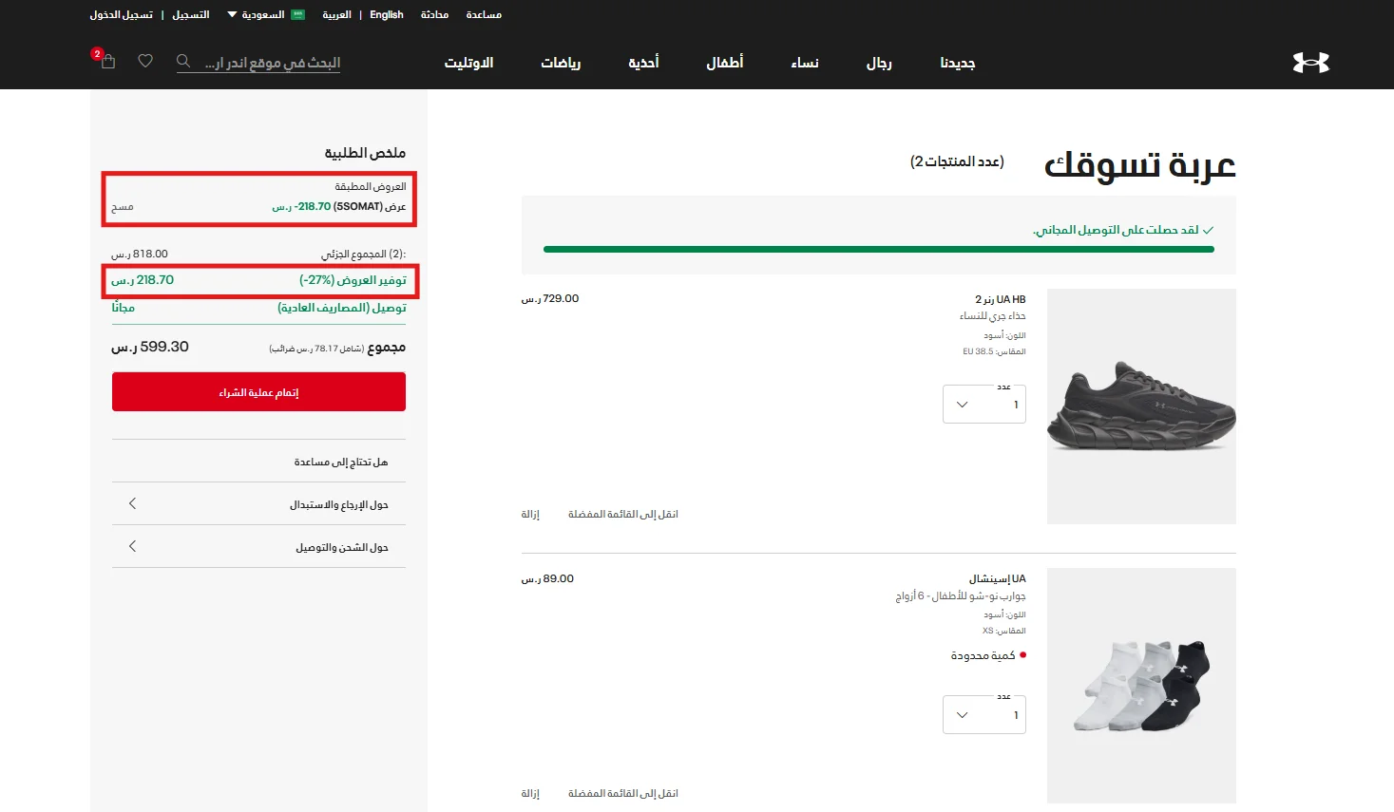Viewport: 1394px width, 812px height.
Task: Move UA HB shoe to wishlist
Action: [623, 515]
